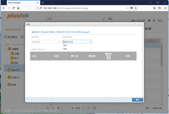
Task: Go to last page in pagination
Action: click(x=88, y=108)
